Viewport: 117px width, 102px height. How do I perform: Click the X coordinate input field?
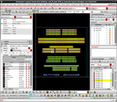(x=70, y=12)
